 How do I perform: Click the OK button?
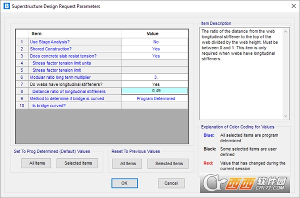pyautogui.click(x=124, y=183)
